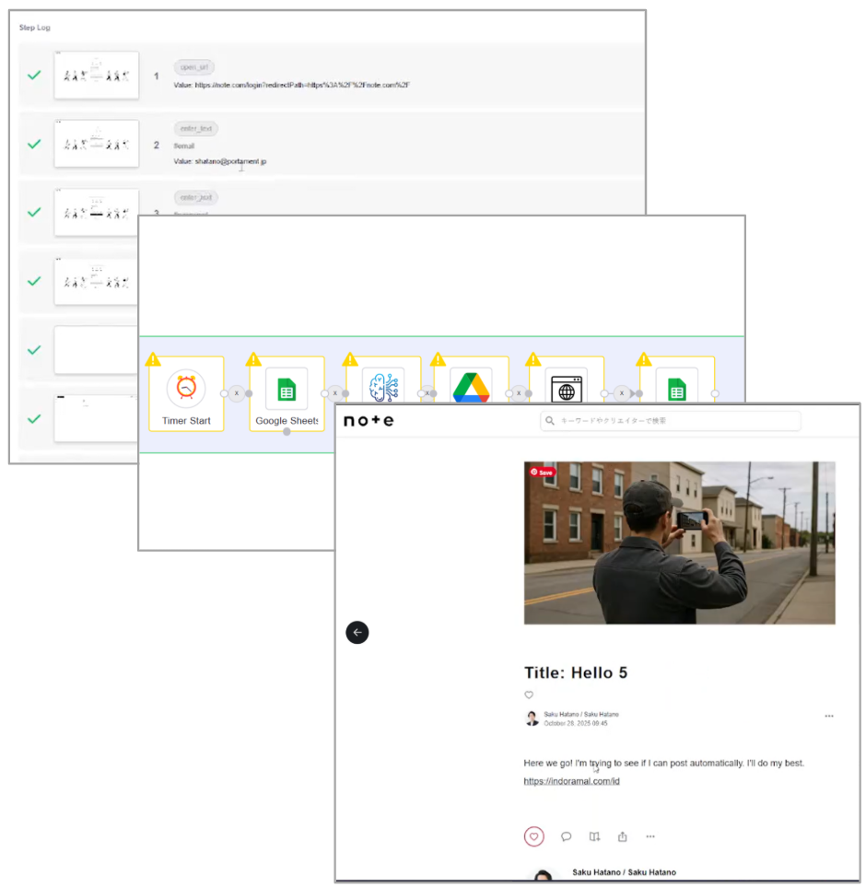Screen dimensions: 866x888
Task: Click the black back arrow button
Action: coord(357,632)
